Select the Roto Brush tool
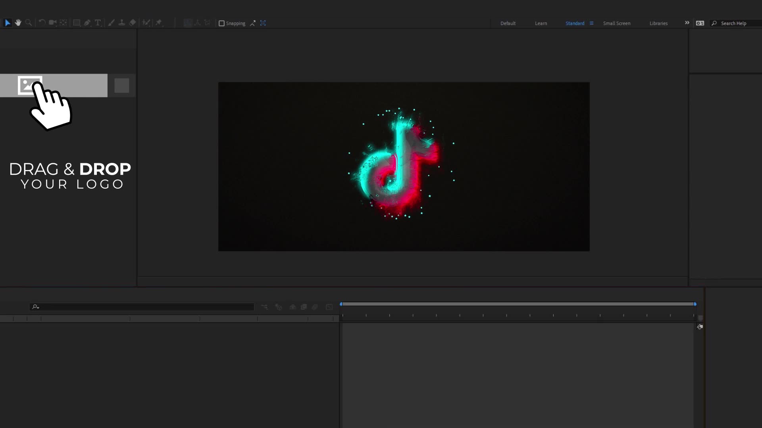The height and width of the screenshot is (428, 762). 146,23
